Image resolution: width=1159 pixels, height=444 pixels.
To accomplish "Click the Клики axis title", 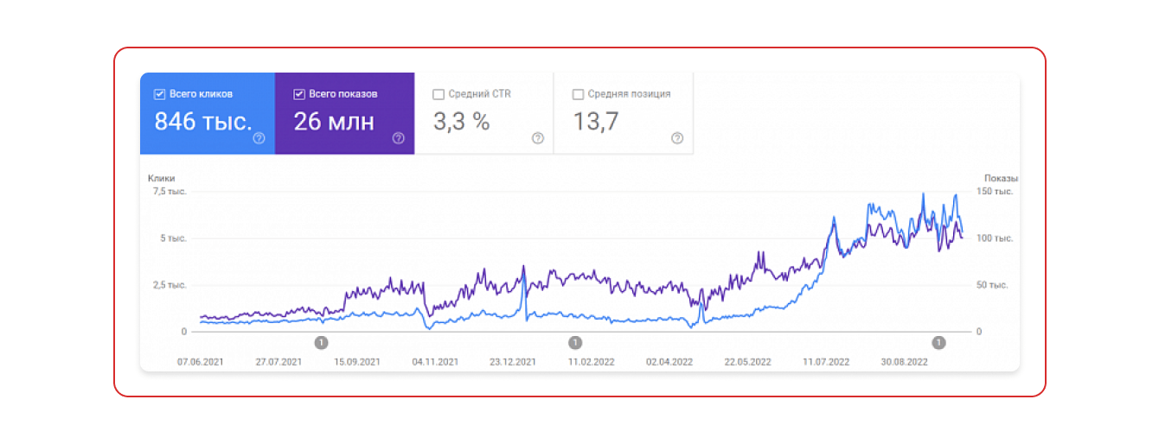I will [161, 177].
